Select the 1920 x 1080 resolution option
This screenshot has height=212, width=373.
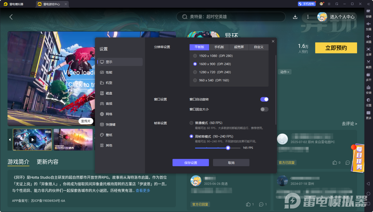pyautogui.click(x=195, y=55)
